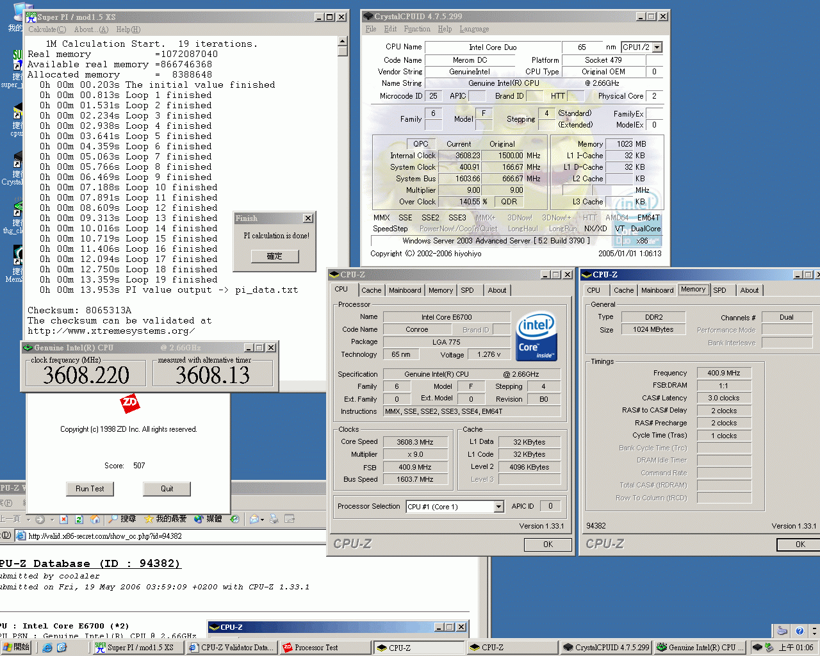Image resolution: width=820 pixels, height=656 pixels.
Task: Open Favorites star in browser toolbar
Action: pos(165,519)
